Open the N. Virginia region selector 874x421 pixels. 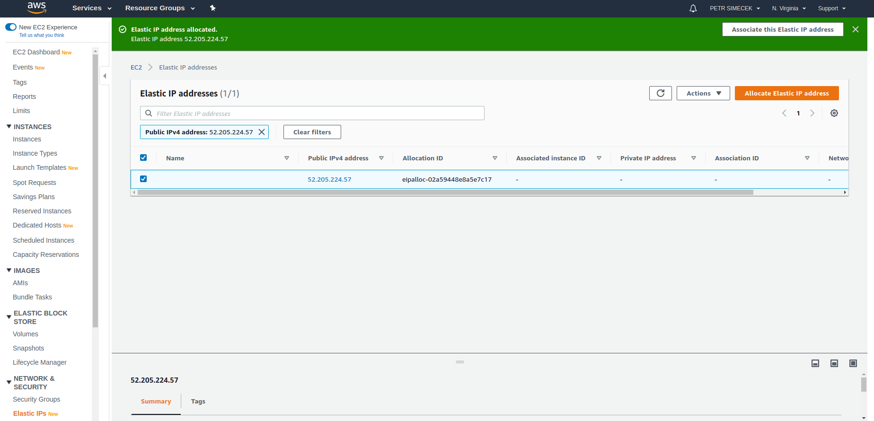coord(789,9)
